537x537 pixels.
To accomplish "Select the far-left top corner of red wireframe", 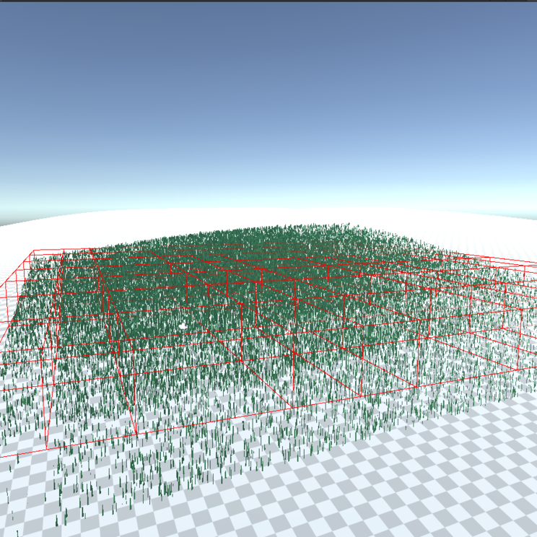I will [32, 251].
